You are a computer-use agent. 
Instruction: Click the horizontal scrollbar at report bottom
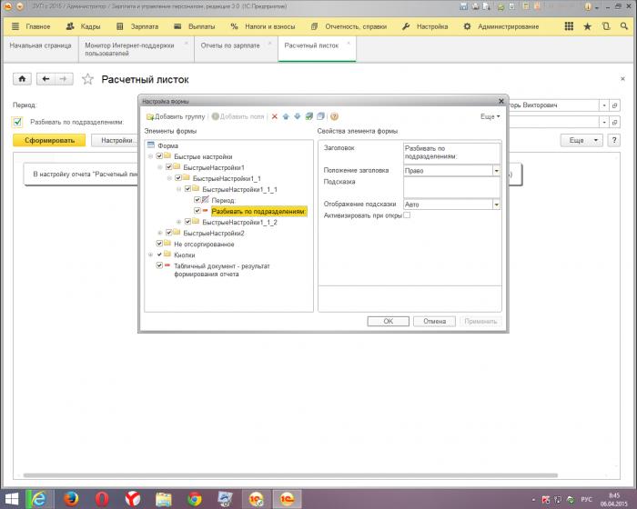pyautogui.click(x=290, y=475)
